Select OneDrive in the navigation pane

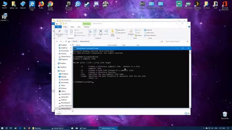click(62, 67)
